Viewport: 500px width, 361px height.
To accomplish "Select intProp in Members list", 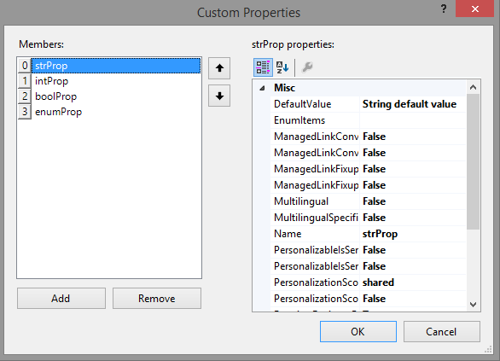I will [116, 81].
